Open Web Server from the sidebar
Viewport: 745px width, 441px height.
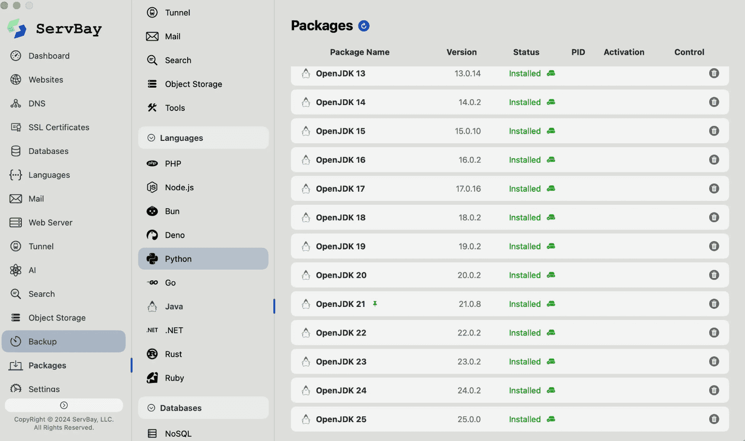point(50,223)
